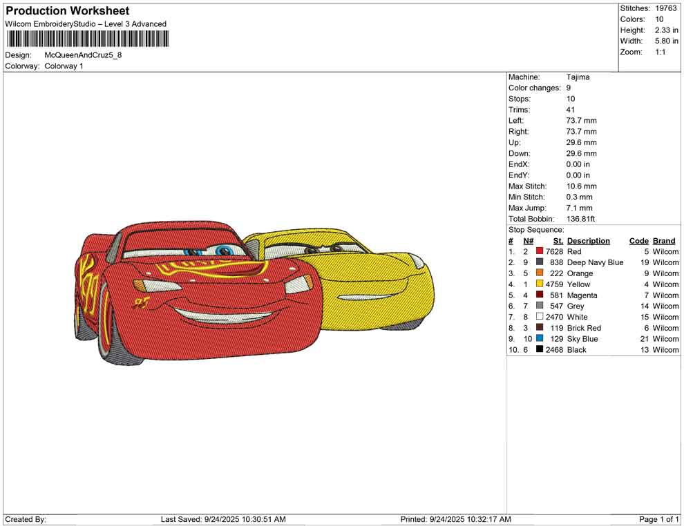The width and height of the screenshot is (684, 526).
Task: Select the Grey thread swatch
Action: (x=540, y=306)
